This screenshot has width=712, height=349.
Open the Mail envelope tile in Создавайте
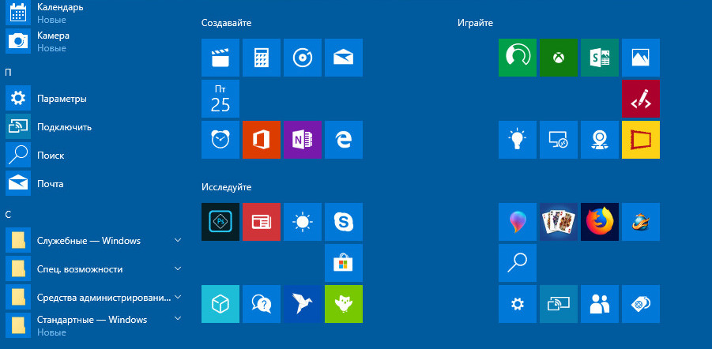coord(344,58)
